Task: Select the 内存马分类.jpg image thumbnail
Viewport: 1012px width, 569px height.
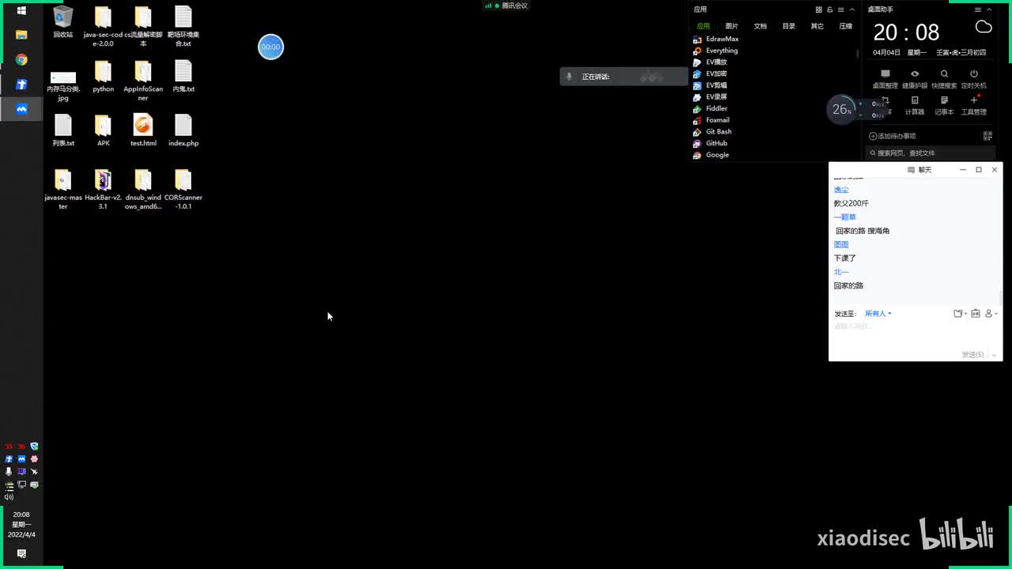Action: tap(63, 77)
